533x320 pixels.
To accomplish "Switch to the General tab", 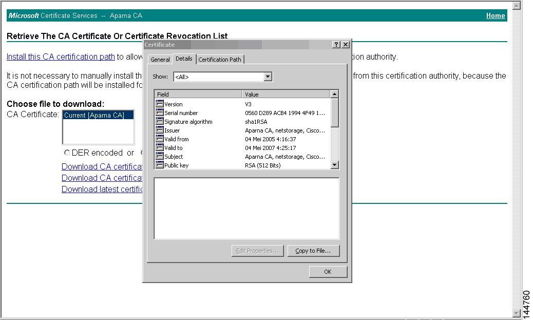I will coord(160,59).
